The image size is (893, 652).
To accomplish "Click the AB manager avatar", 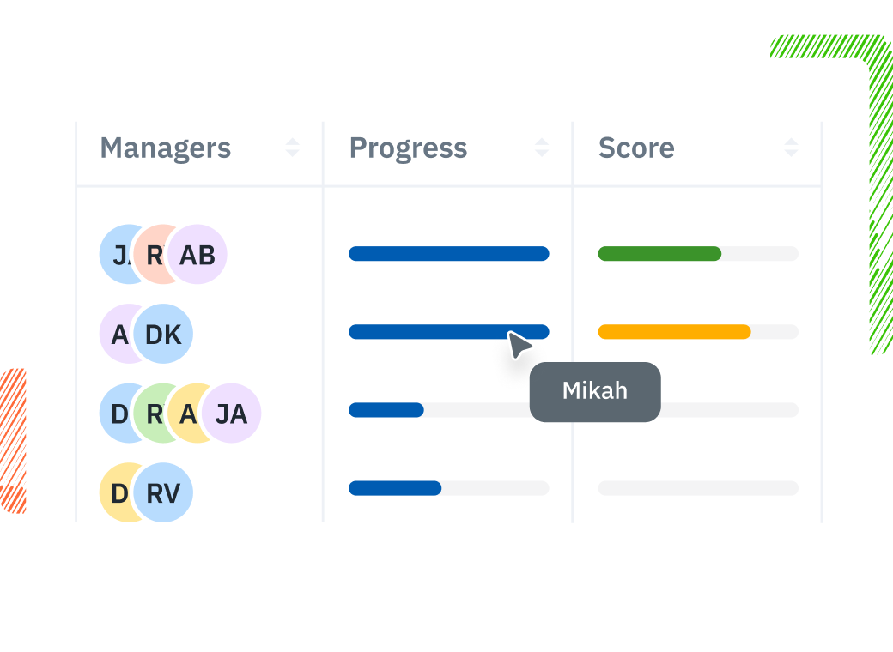I will click(x=198, y=255).
